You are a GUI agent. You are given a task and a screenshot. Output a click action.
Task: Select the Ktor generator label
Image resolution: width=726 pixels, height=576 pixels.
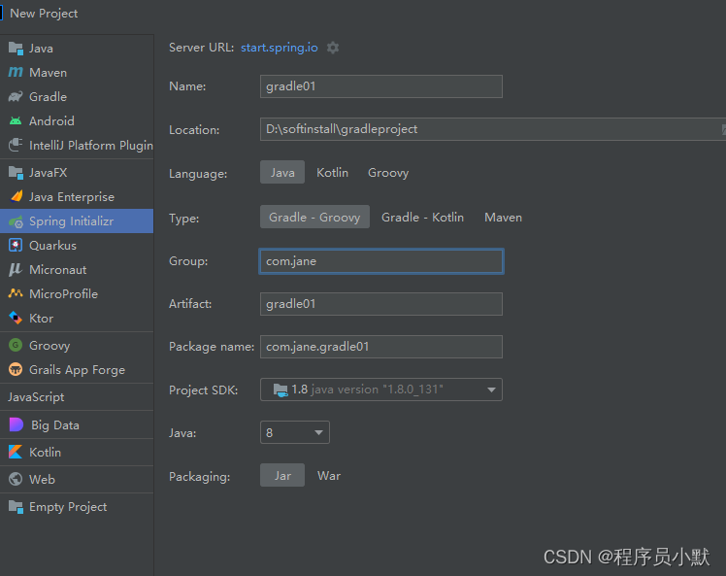(x=41, y=319)
